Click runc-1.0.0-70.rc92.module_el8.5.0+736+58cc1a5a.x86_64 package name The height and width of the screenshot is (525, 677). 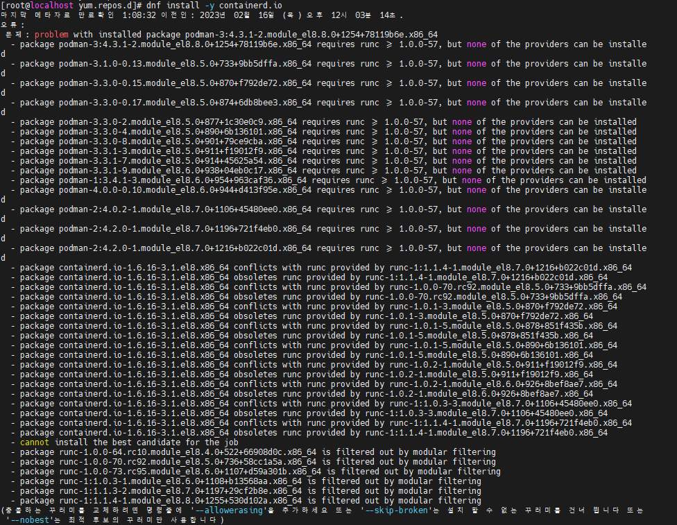coord(187,461)
